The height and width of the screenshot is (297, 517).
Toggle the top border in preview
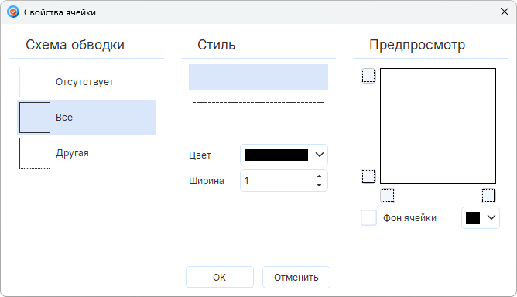[368, 76]
